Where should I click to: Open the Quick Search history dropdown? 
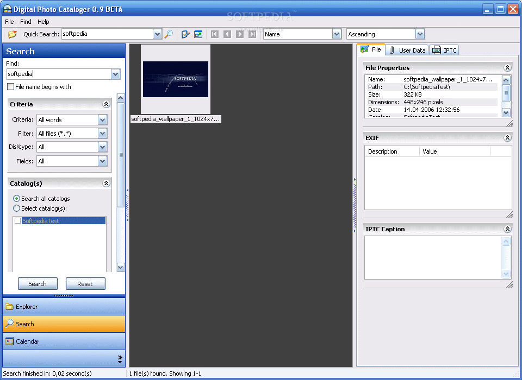coord(157,34)
